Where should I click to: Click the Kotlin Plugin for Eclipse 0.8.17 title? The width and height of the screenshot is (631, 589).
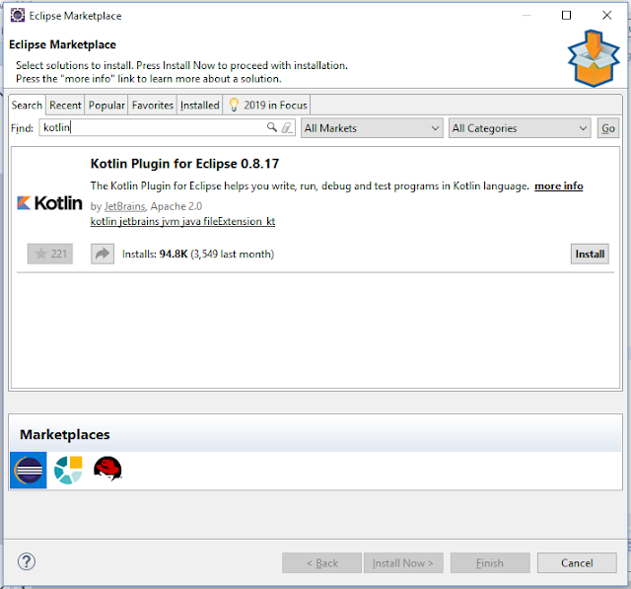click(184, 164)
